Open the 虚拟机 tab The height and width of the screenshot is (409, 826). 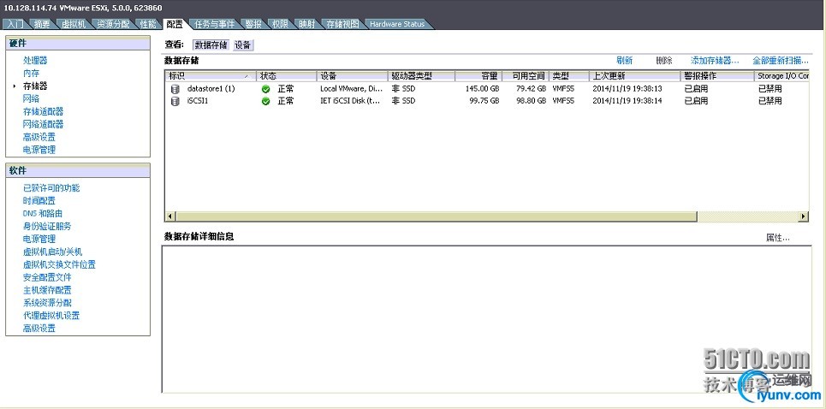click(x=74, y=24)
